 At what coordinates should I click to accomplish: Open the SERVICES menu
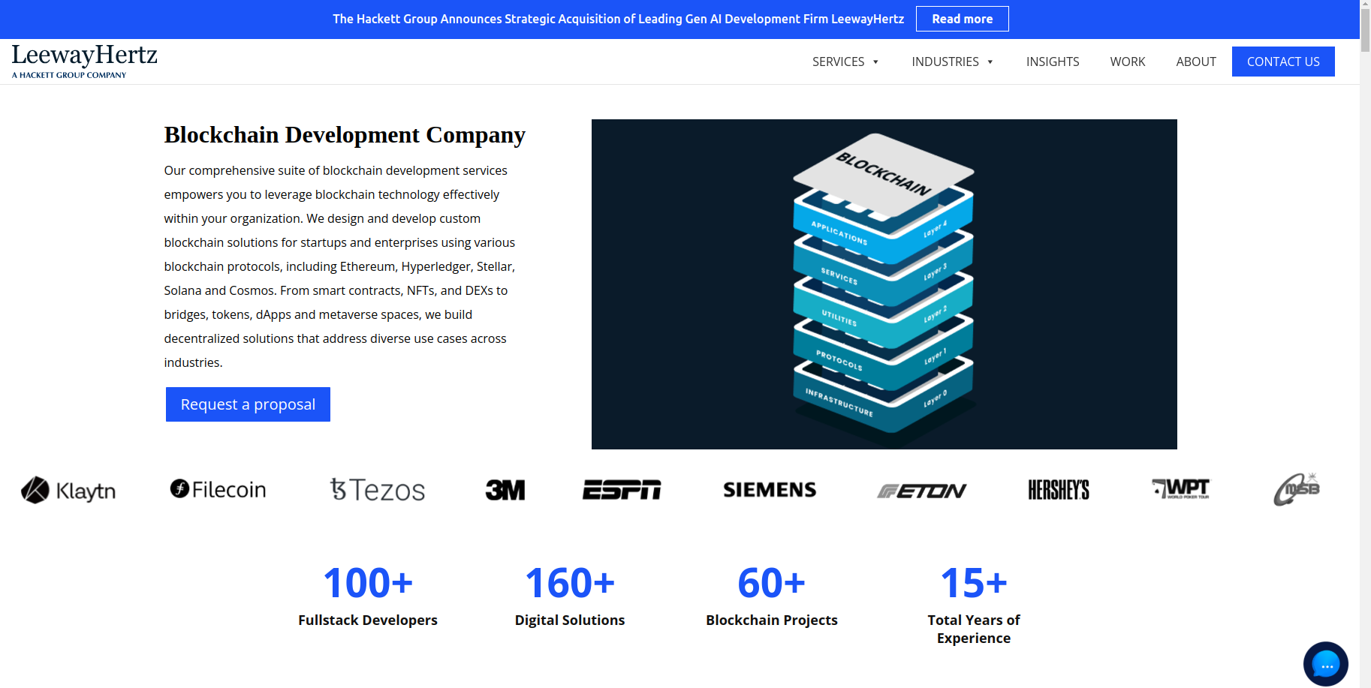pyautogui.click(x=838, y=62)
